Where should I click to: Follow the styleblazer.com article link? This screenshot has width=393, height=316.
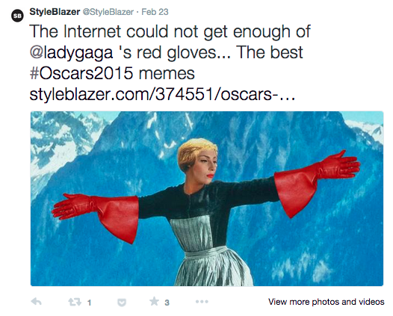tap(162, 94)
